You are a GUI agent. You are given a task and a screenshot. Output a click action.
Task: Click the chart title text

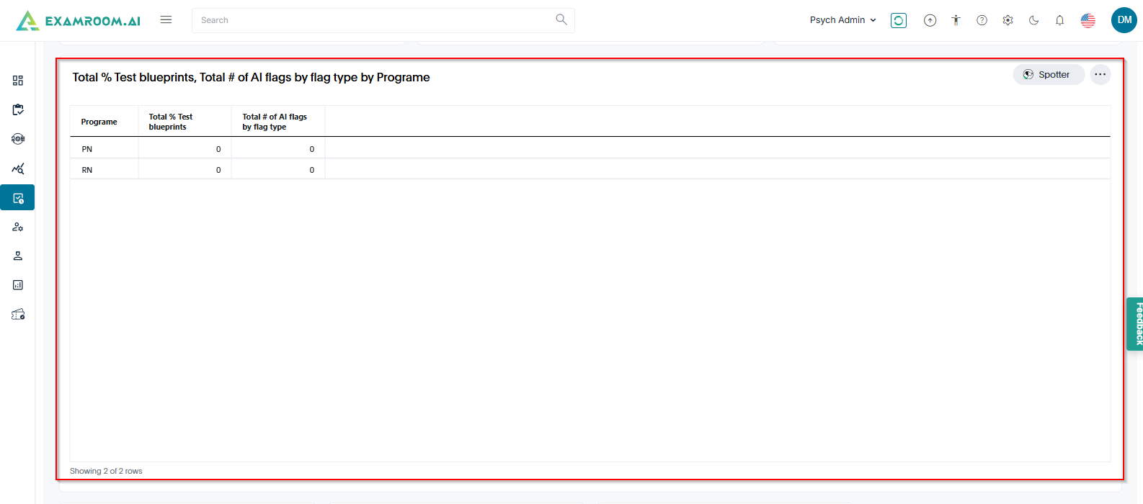[x=251, y=78]
